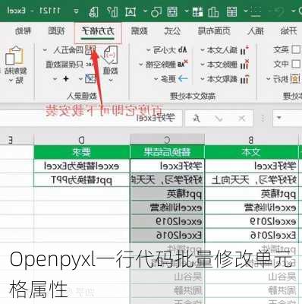The height and width of the screenshot is (304, 302).
Task: Click ppt精英 cell in column B
Action: tap(251, 194)
